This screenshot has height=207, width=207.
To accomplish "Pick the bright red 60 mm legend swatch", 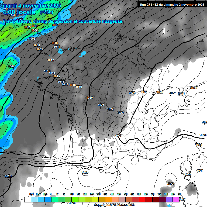I will click(142, 199).
